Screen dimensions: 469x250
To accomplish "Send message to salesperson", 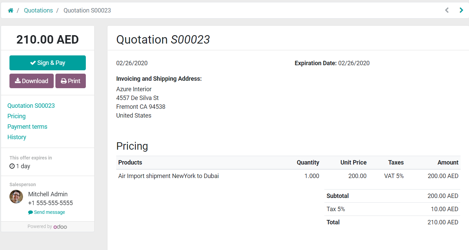I will (49, 212).
